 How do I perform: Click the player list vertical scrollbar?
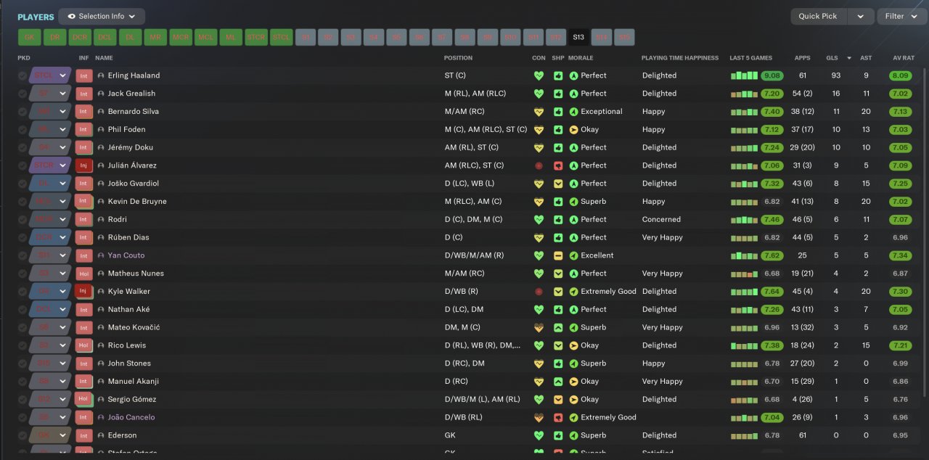(924, 232)
